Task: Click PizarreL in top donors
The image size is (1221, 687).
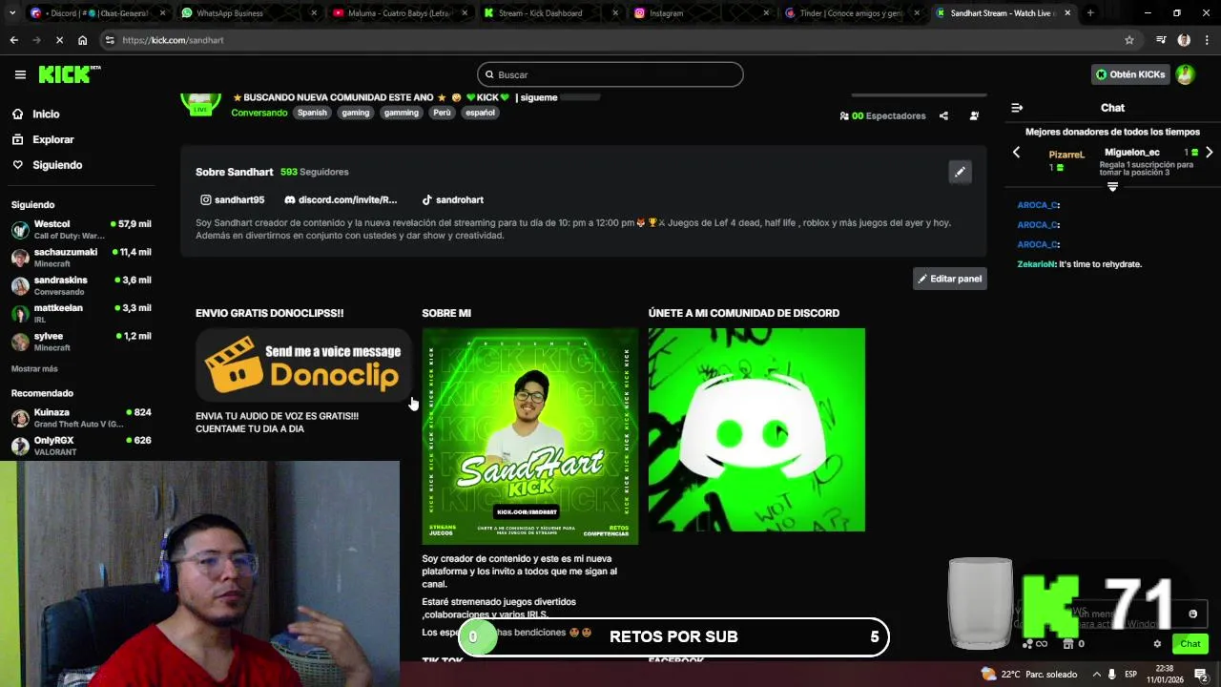Action: pyautogui.click(x=1066, y=155)
